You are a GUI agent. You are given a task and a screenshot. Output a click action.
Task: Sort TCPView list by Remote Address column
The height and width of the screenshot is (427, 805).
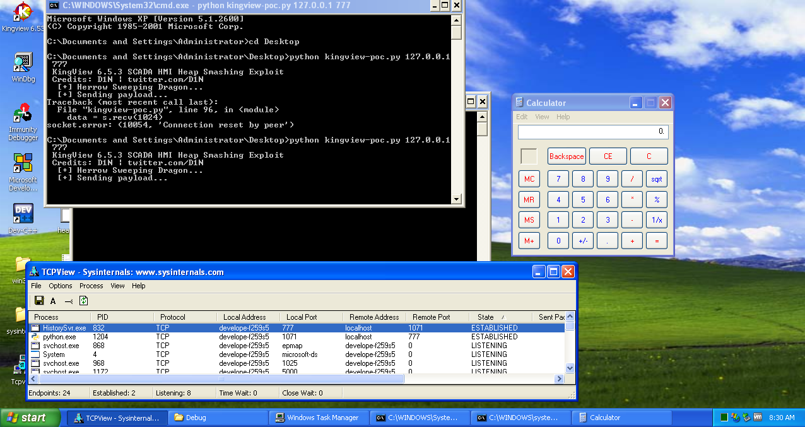(373, 317)
